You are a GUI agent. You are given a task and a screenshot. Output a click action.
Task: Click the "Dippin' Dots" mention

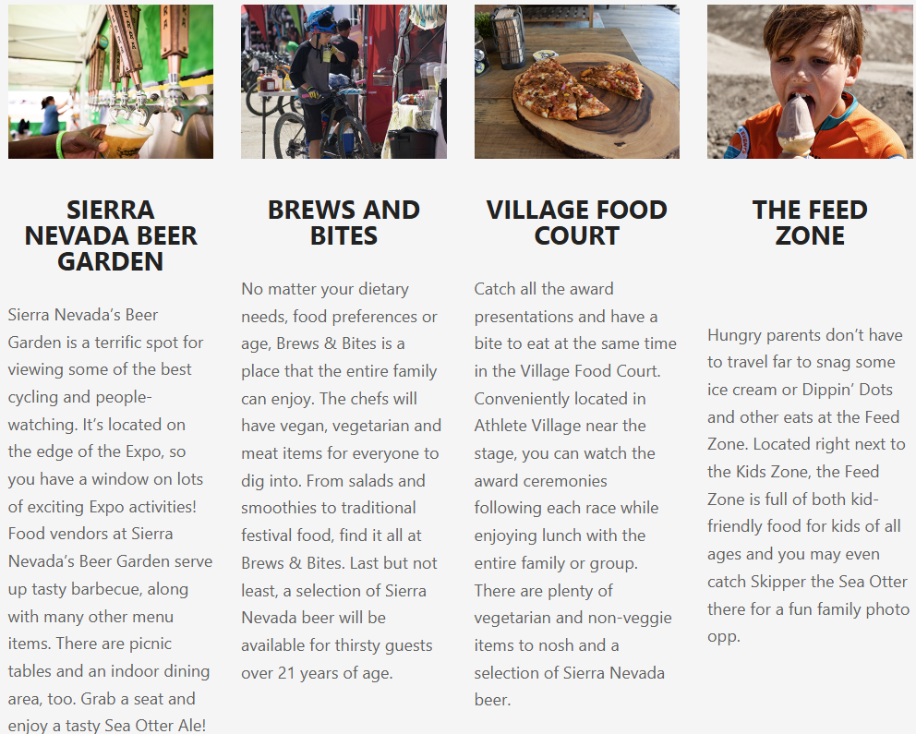(x=845, y=390)
